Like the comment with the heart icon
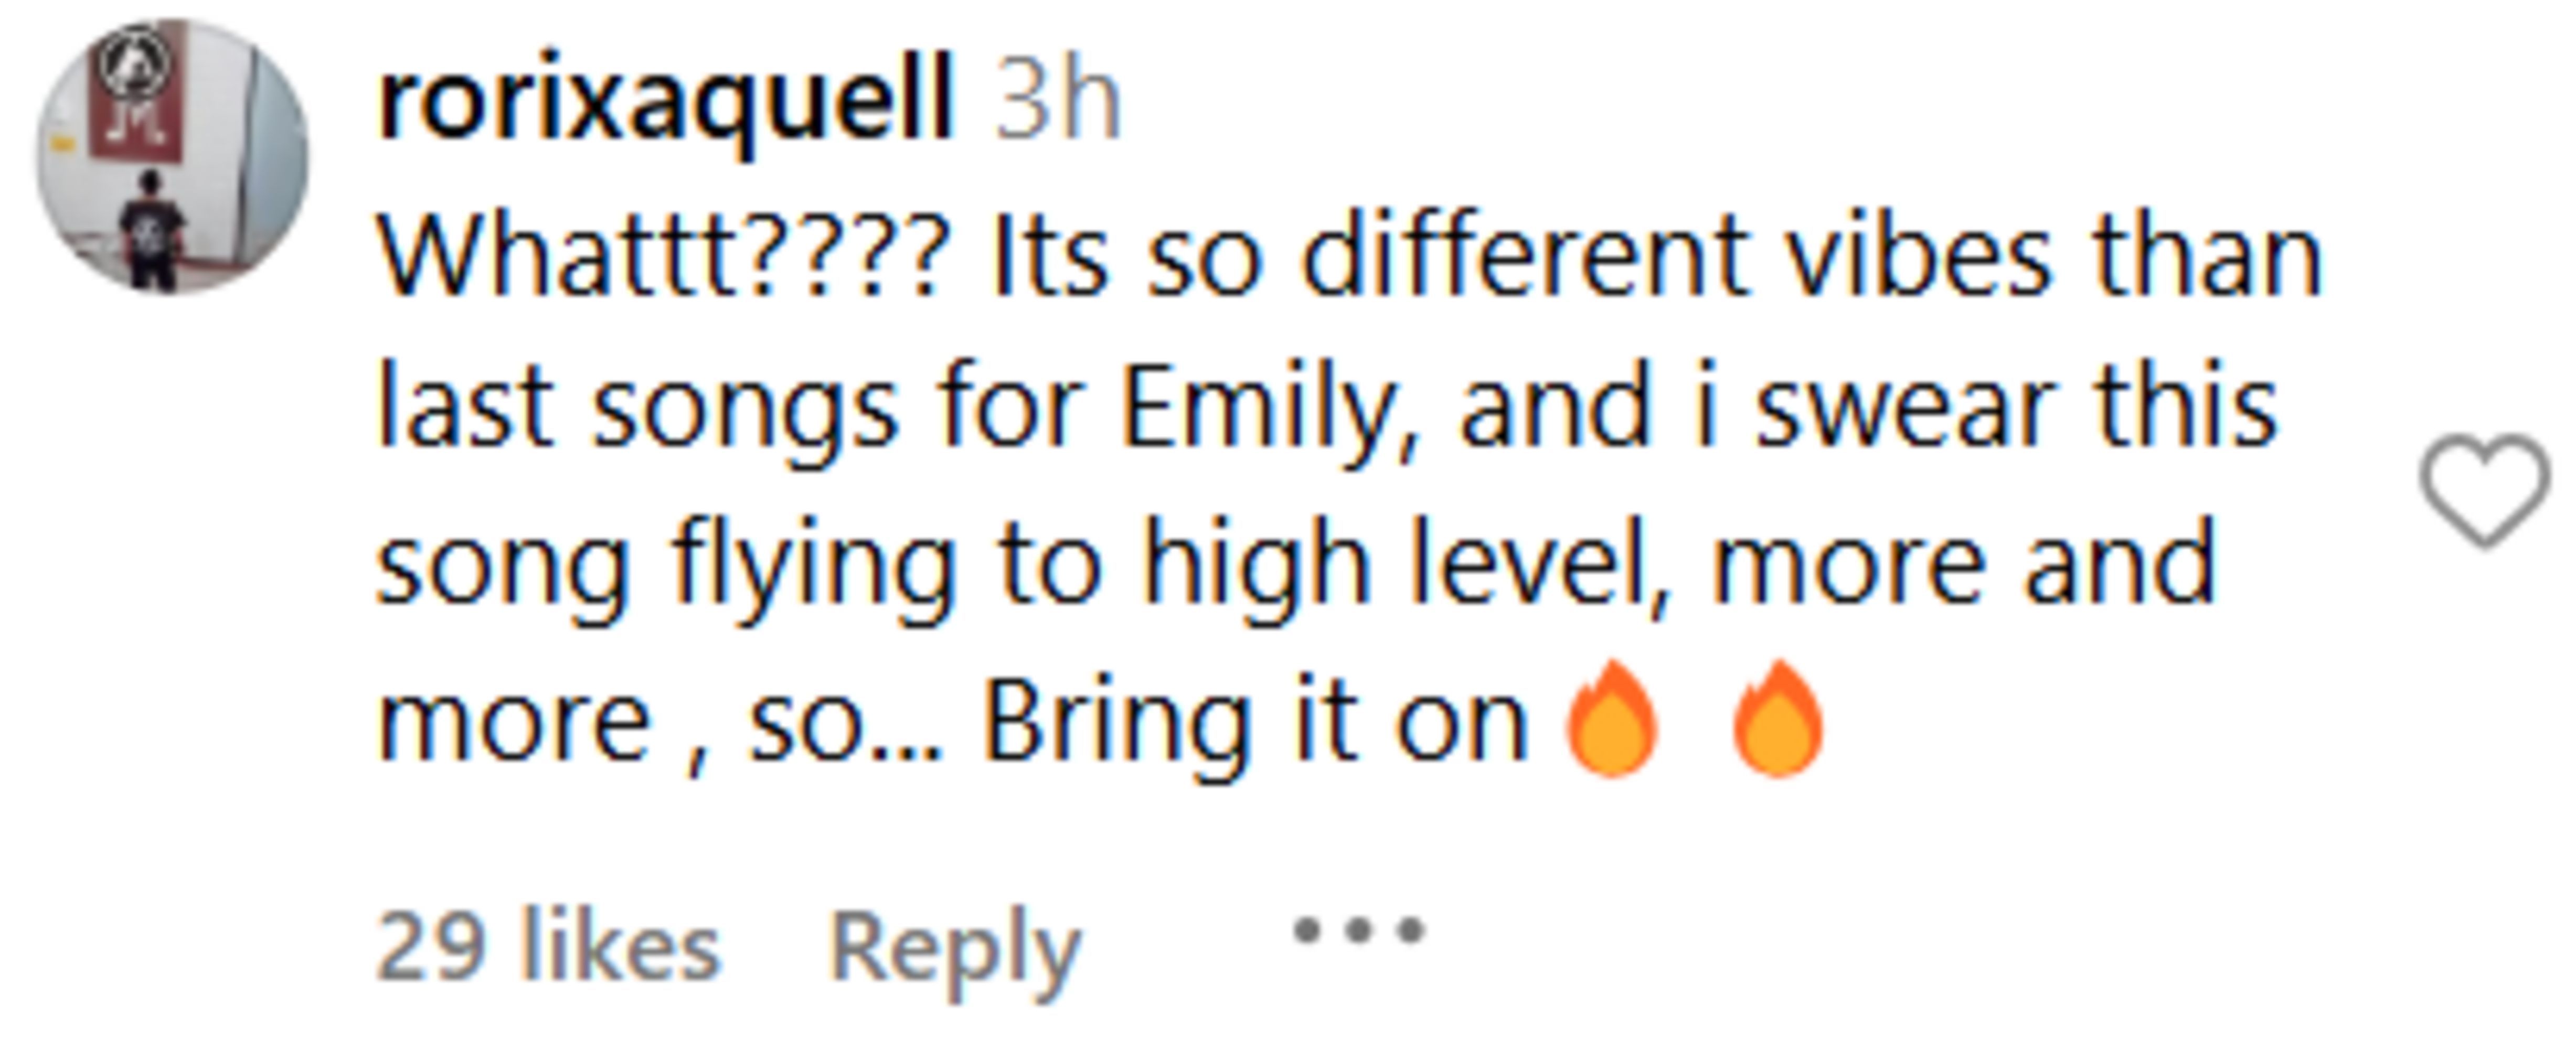Image resolution: width=2576 pixels, height=1049 pixels. click(x=2484, y=490)
